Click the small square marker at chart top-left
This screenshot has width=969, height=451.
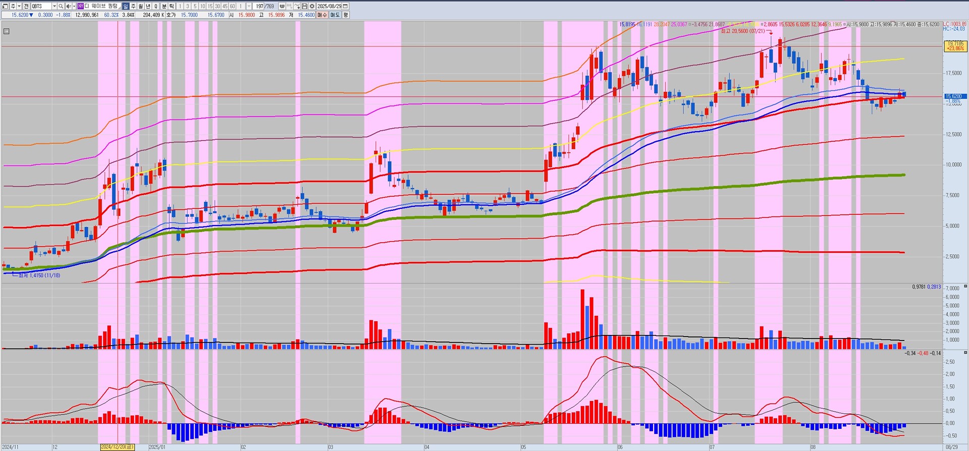pos(6,31)
